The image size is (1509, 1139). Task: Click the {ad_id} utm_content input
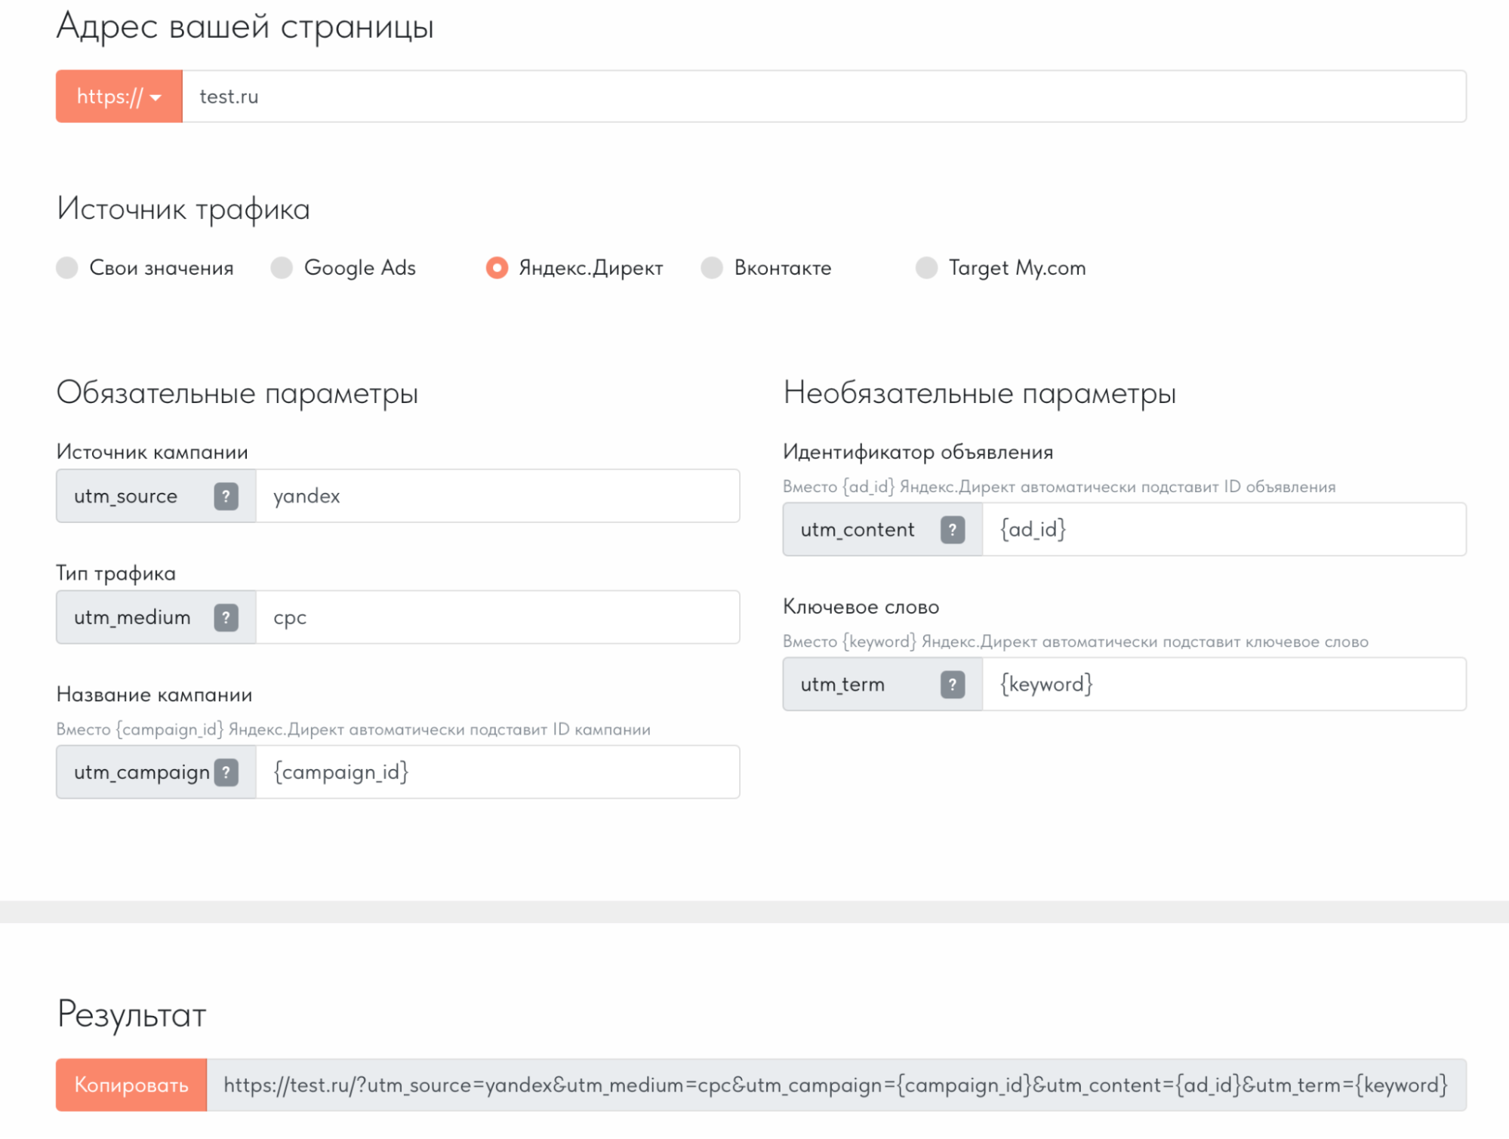pyautogui.click(x=1223, y=530)
